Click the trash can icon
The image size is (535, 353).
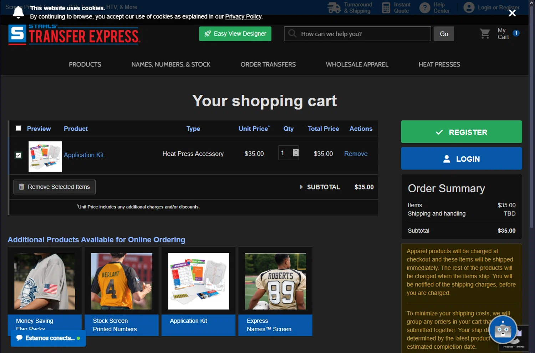[21, 187]
